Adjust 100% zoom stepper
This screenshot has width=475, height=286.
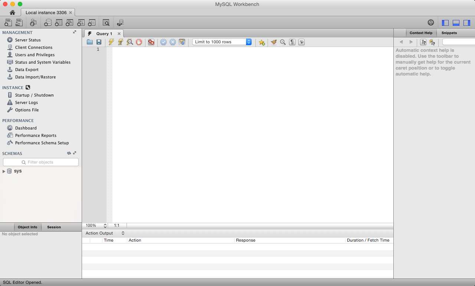pos(105,225)
